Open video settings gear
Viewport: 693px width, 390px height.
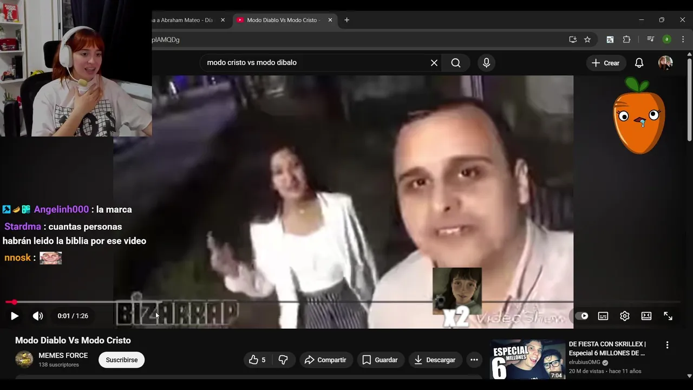(625, 316)
